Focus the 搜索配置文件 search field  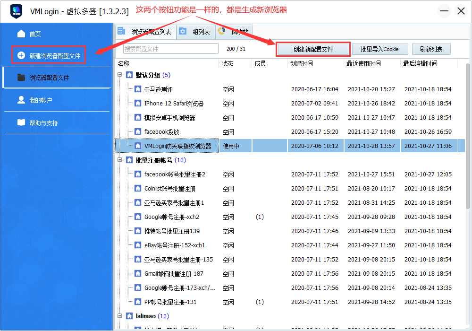(x=171, y=49)
